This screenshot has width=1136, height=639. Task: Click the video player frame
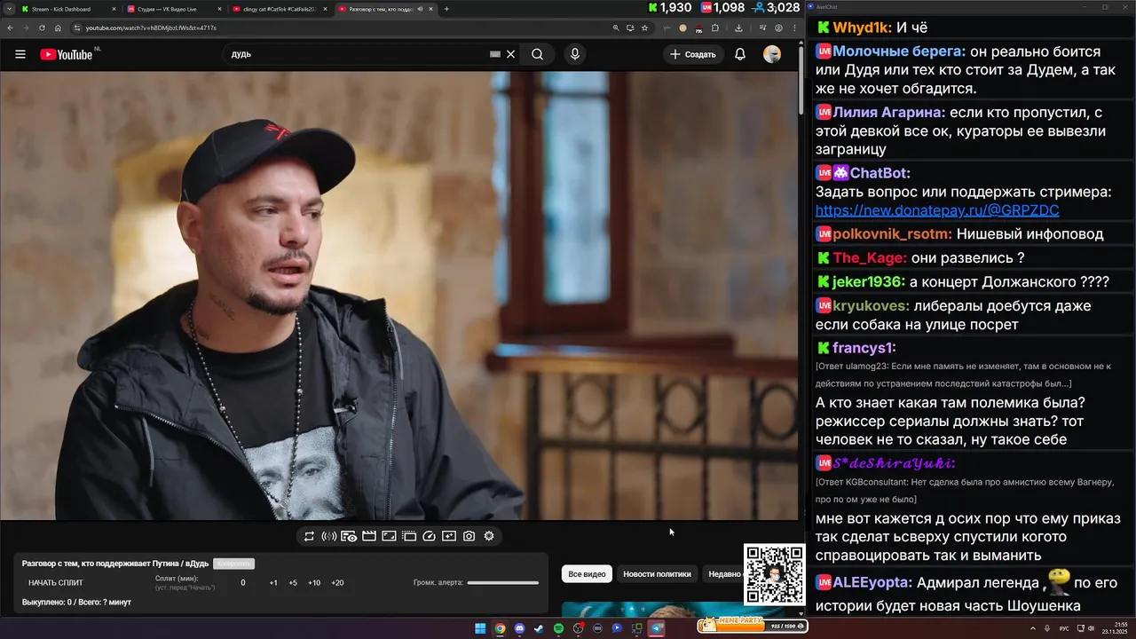[399, 296]
